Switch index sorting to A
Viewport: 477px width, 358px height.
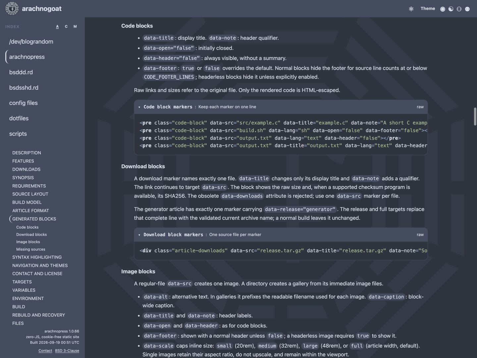[x=57, y=27]
